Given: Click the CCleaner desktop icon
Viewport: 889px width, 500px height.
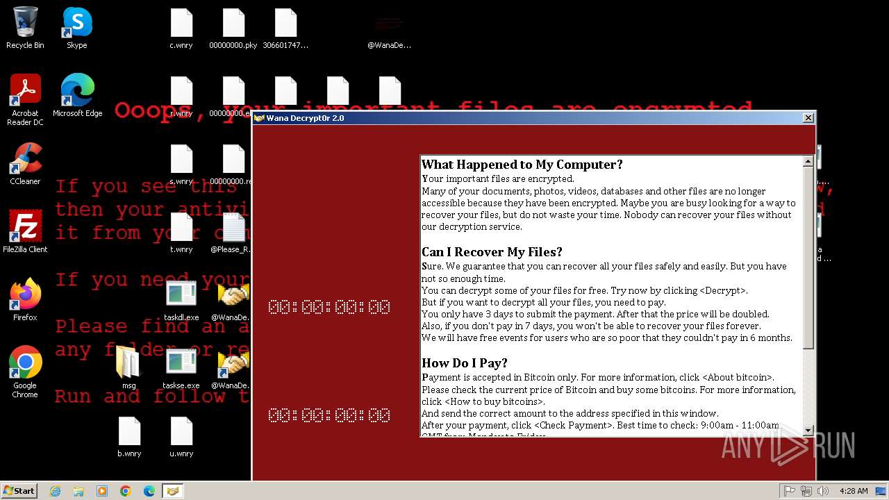Looking at the screenshot, I should [25, 164].
